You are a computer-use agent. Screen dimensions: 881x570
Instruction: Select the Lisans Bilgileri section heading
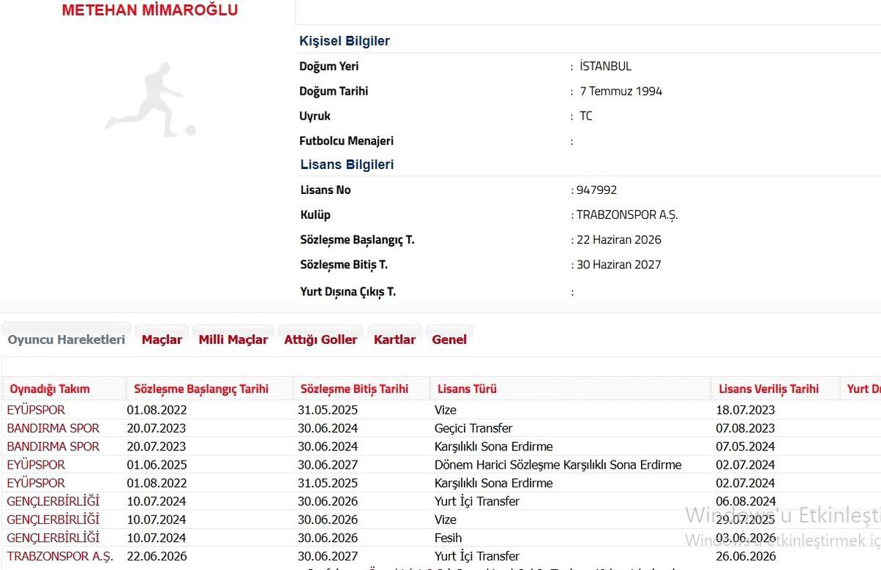[347, 165]
